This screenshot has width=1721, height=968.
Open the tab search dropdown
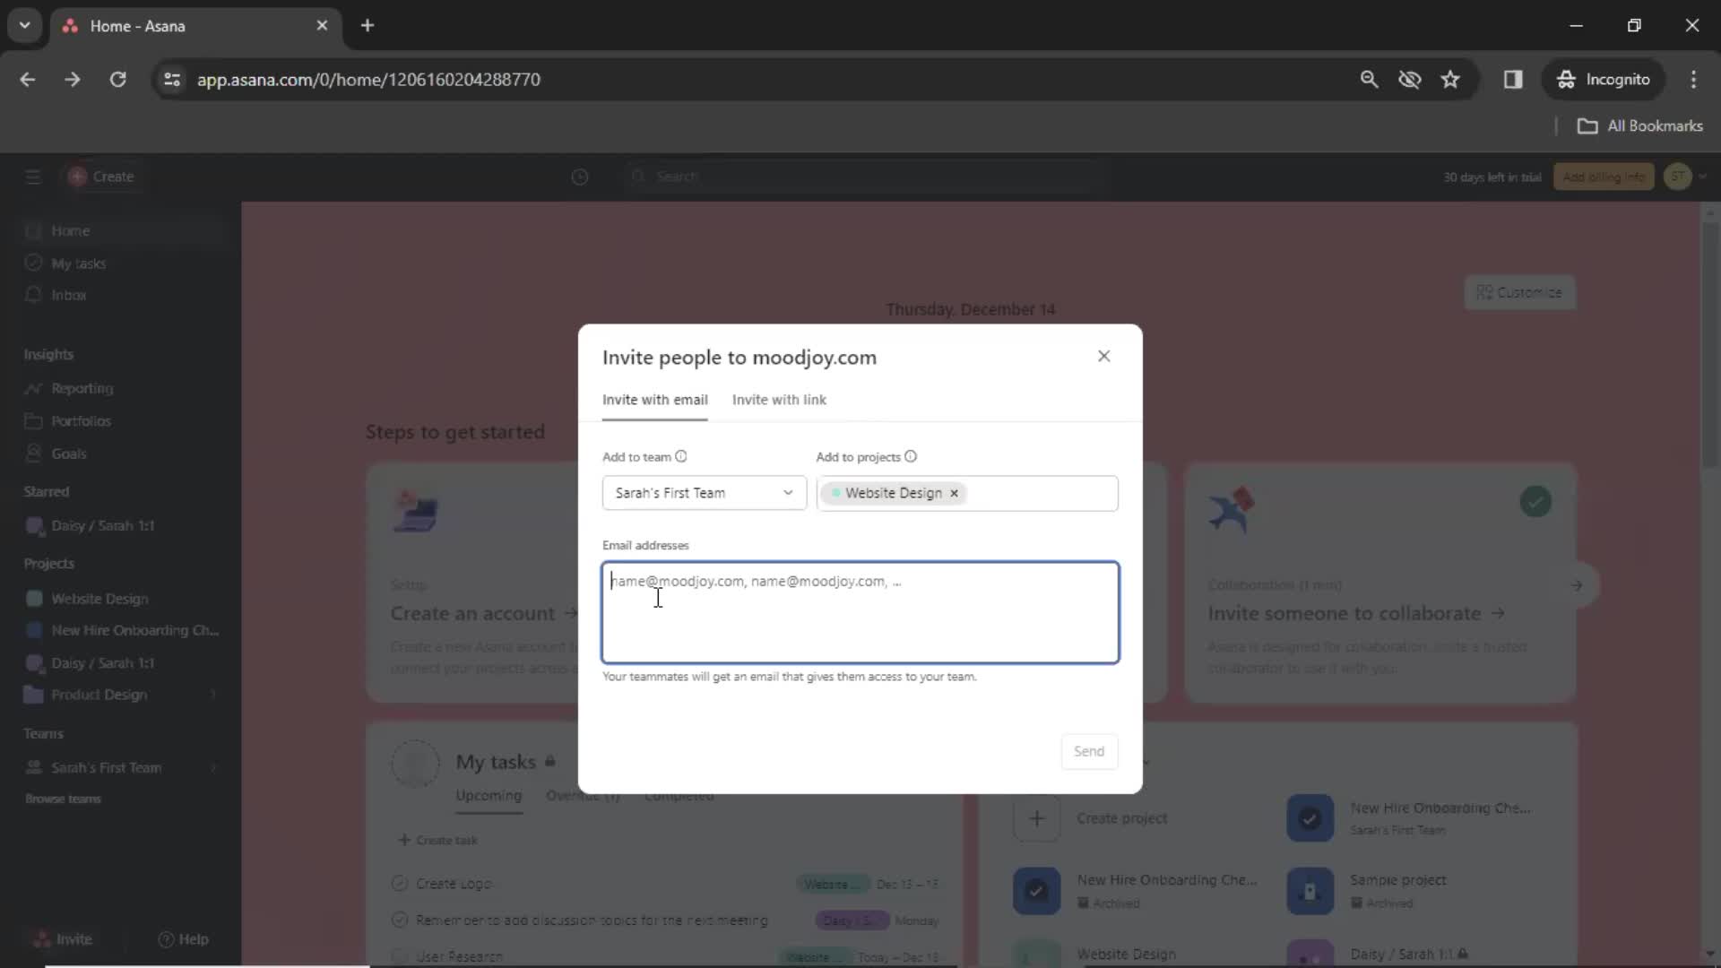coord(24,25)
